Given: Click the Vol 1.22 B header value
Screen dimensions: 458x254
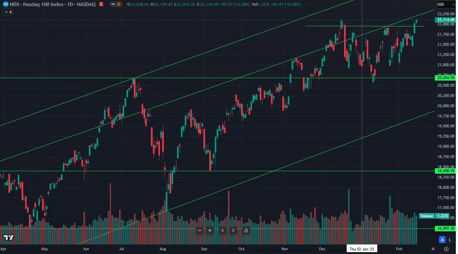Looking at the screenshot, I should pos(260,5).
